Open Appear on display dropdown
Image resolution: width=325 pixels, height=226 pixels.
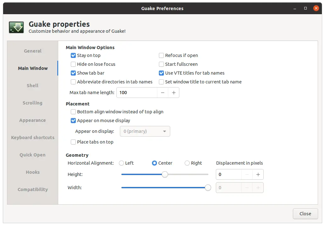point(145,132)
